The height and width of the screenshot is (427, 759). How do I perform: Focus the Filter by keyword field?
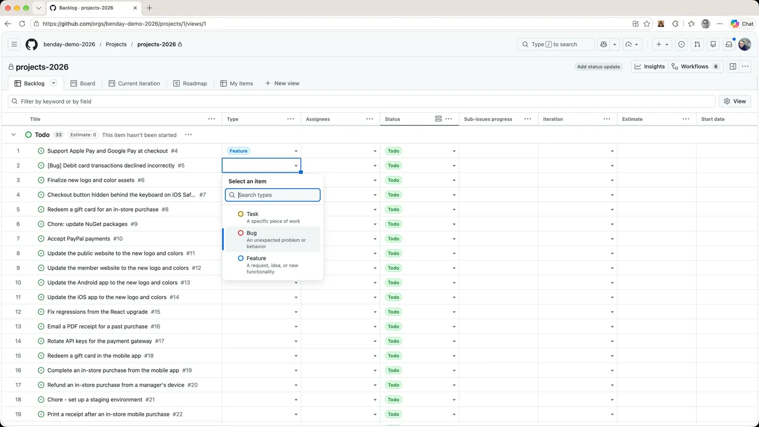tap(362, 101)
